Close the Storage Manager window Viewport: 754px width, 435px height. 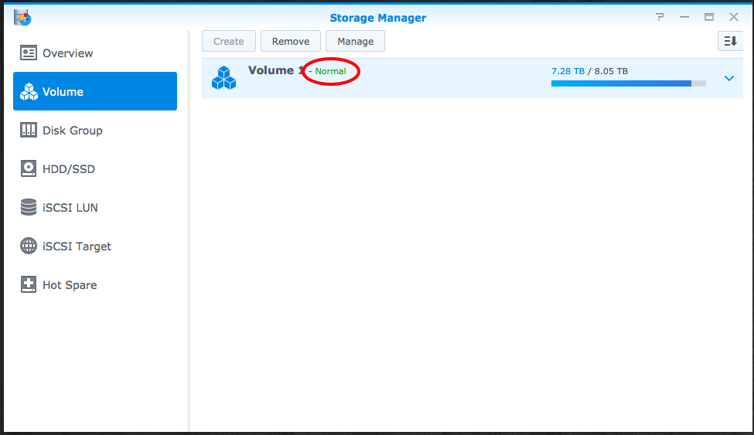click(x=734, y=17)
